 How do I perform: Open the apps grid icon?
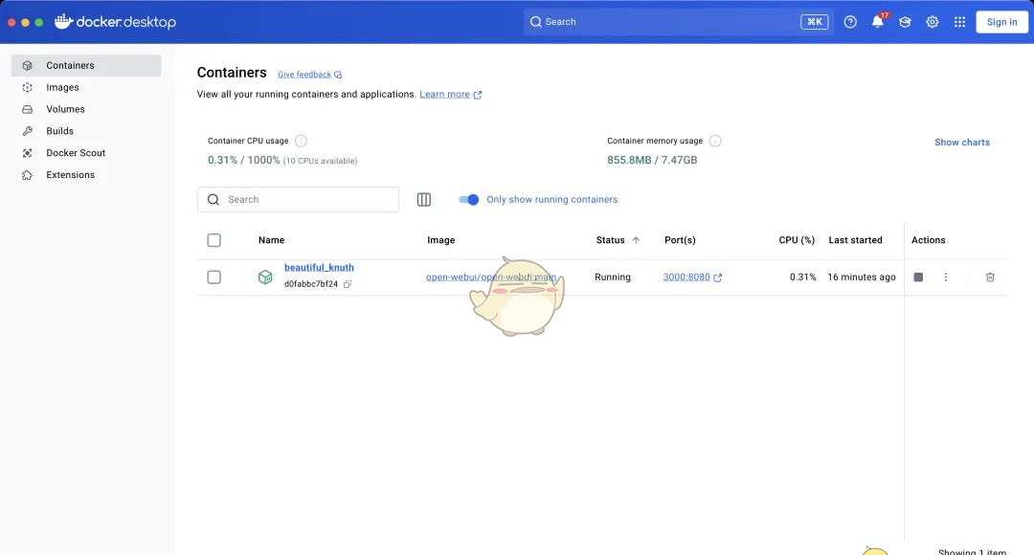pos(959,22)
